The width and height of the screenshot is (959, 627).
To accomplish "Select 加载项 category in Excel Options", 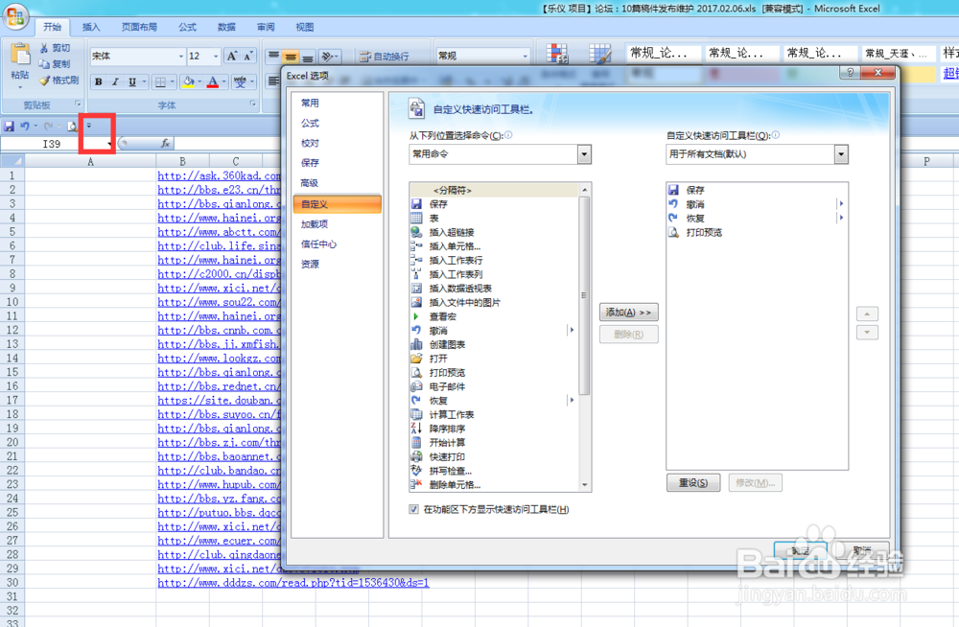I will tap(337, 224).
